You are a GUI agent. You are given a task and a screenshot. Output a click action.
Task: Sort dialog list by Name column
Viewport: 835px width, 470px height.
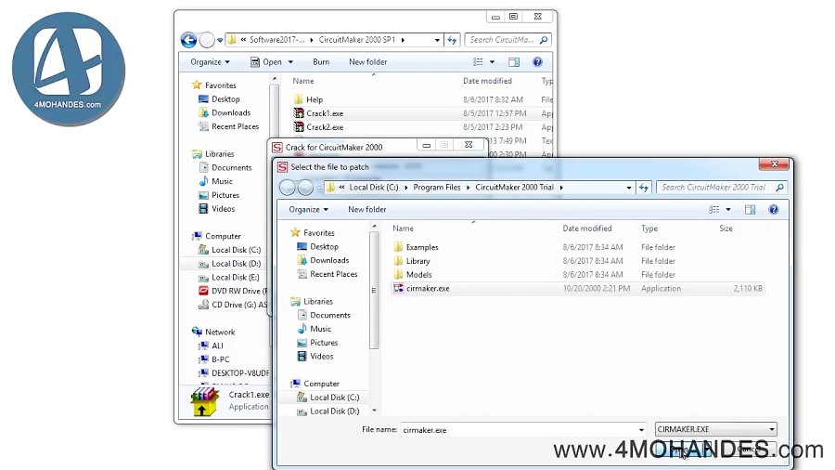[x=404, y=228]
